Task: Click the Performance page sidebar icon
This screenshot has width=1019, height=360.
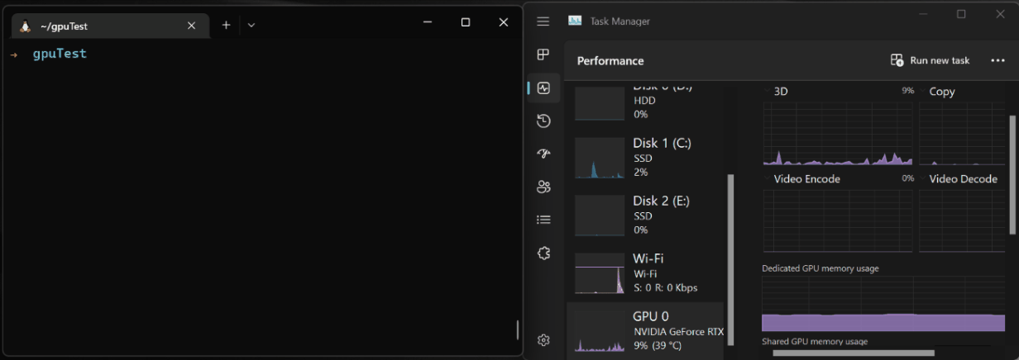Action: coord(543,88)
